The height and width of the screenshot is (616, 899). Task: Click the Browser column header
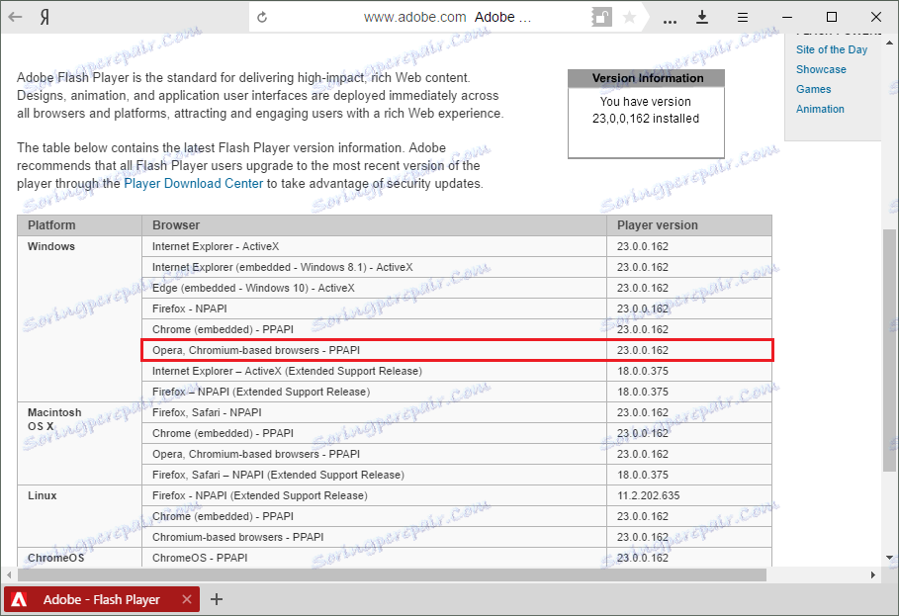click(374, 225)
